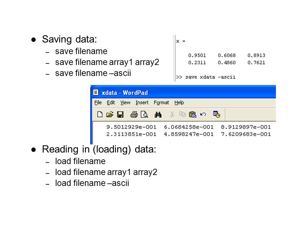
Task: Click value 6.0684258e-001 in WordPad
Action: [189, 127]
